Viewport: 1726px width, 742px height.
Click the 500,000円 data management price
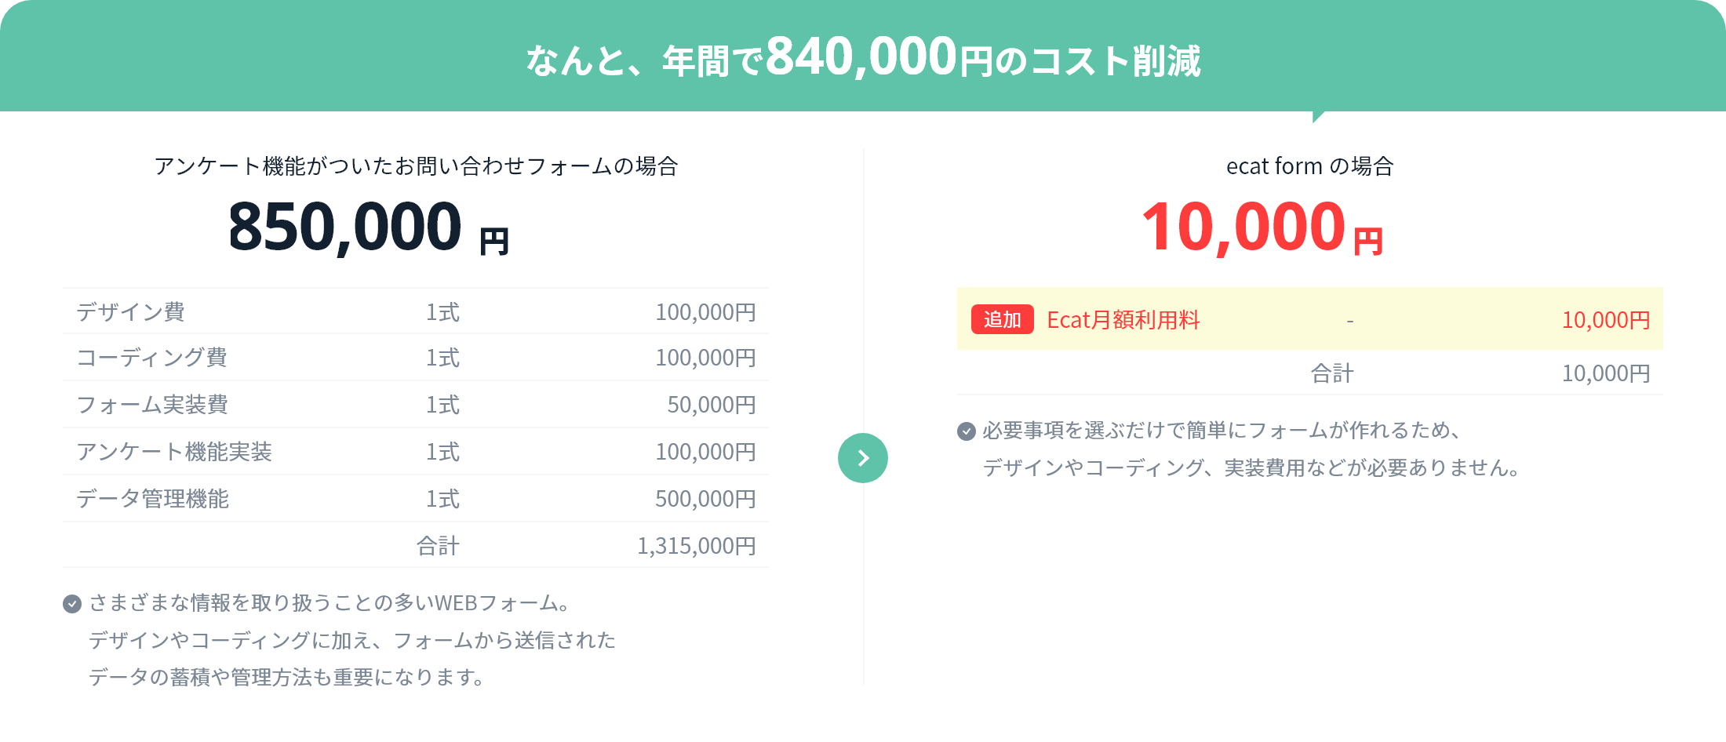tap(706, 499)
